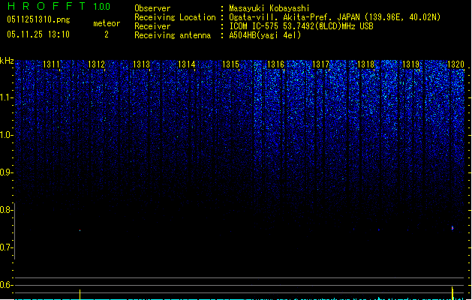This screenshot has width=472, height=300.
Task: Click the 1314 time marker
Action: tap(186, 64)
